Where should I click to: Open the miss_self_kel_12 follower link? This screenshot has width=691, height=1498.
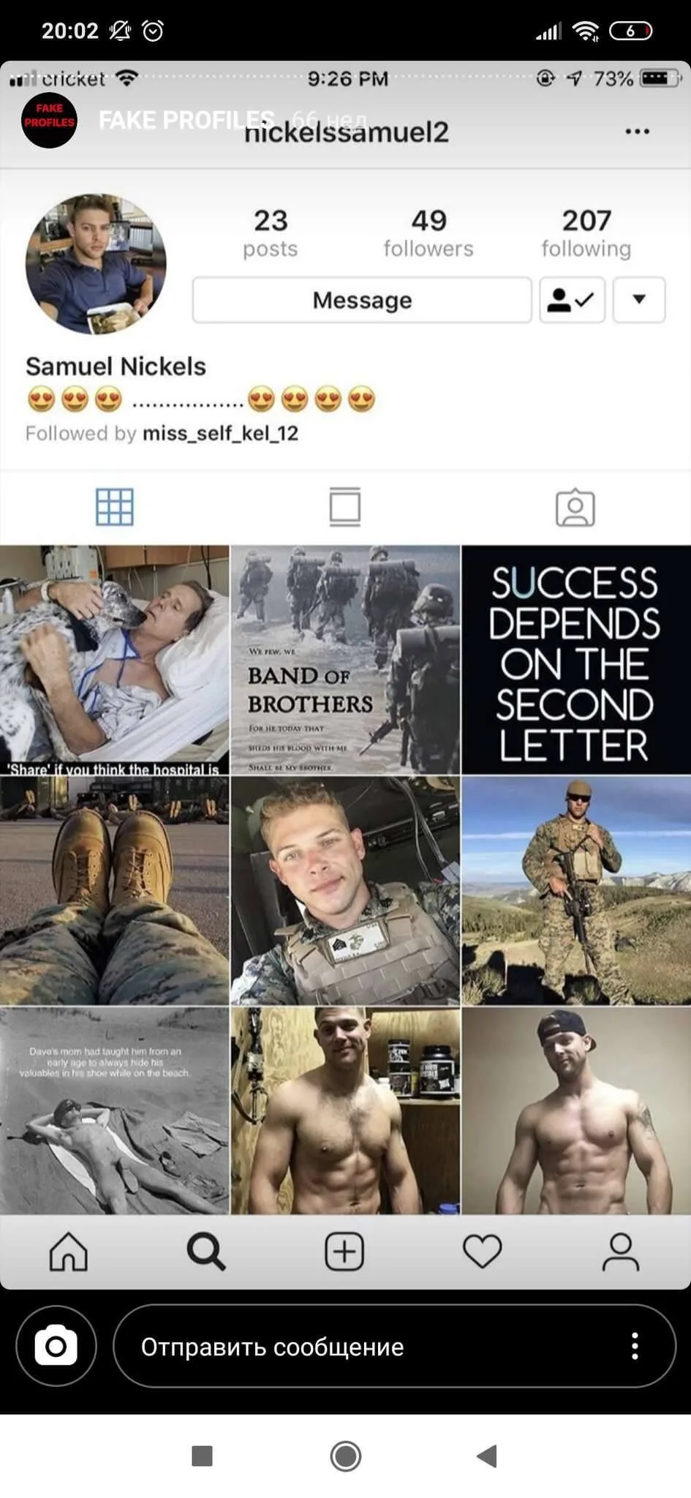click(220, 434)
